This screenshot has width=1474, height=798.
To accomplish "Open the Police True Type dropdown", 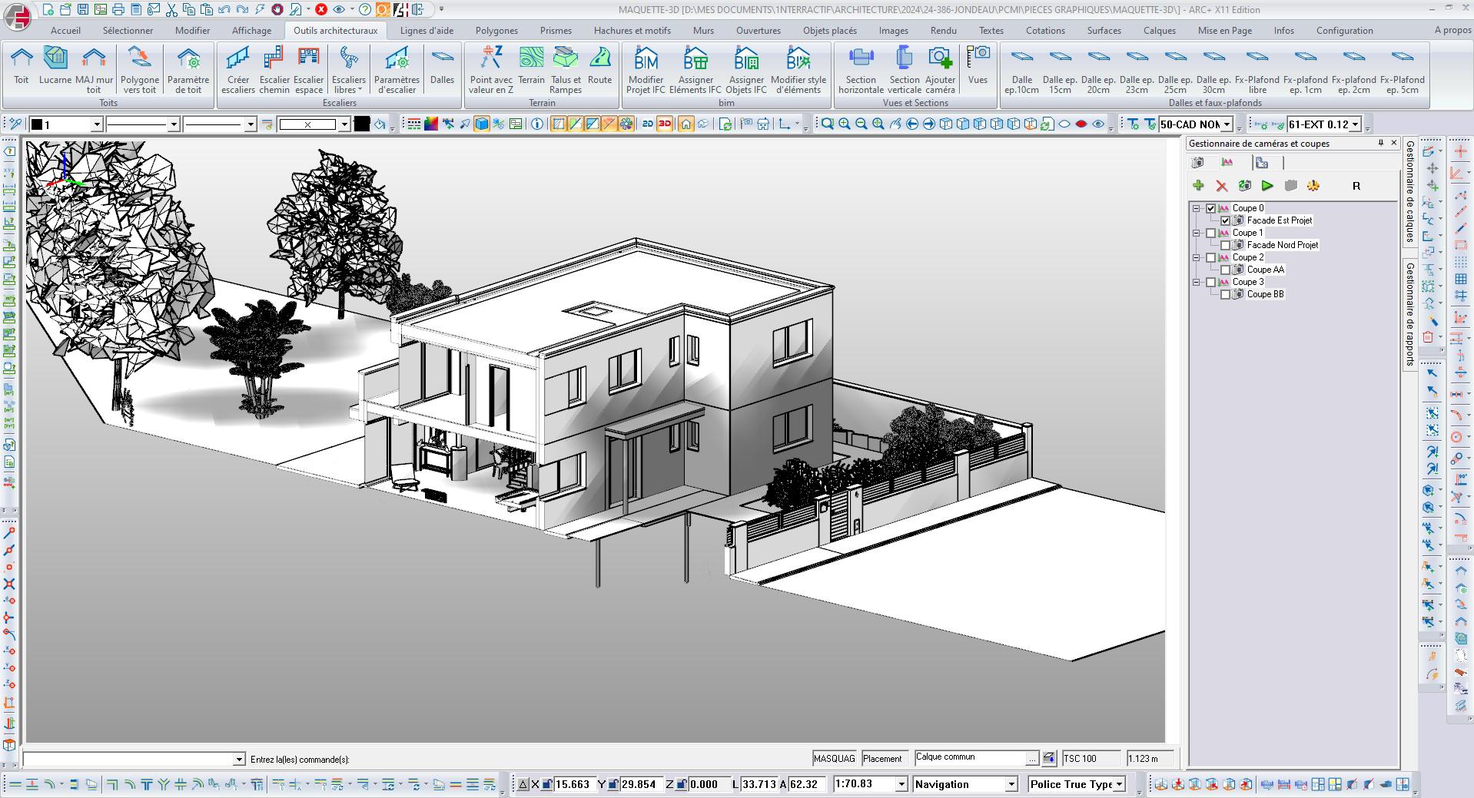I will [1119, 784].
